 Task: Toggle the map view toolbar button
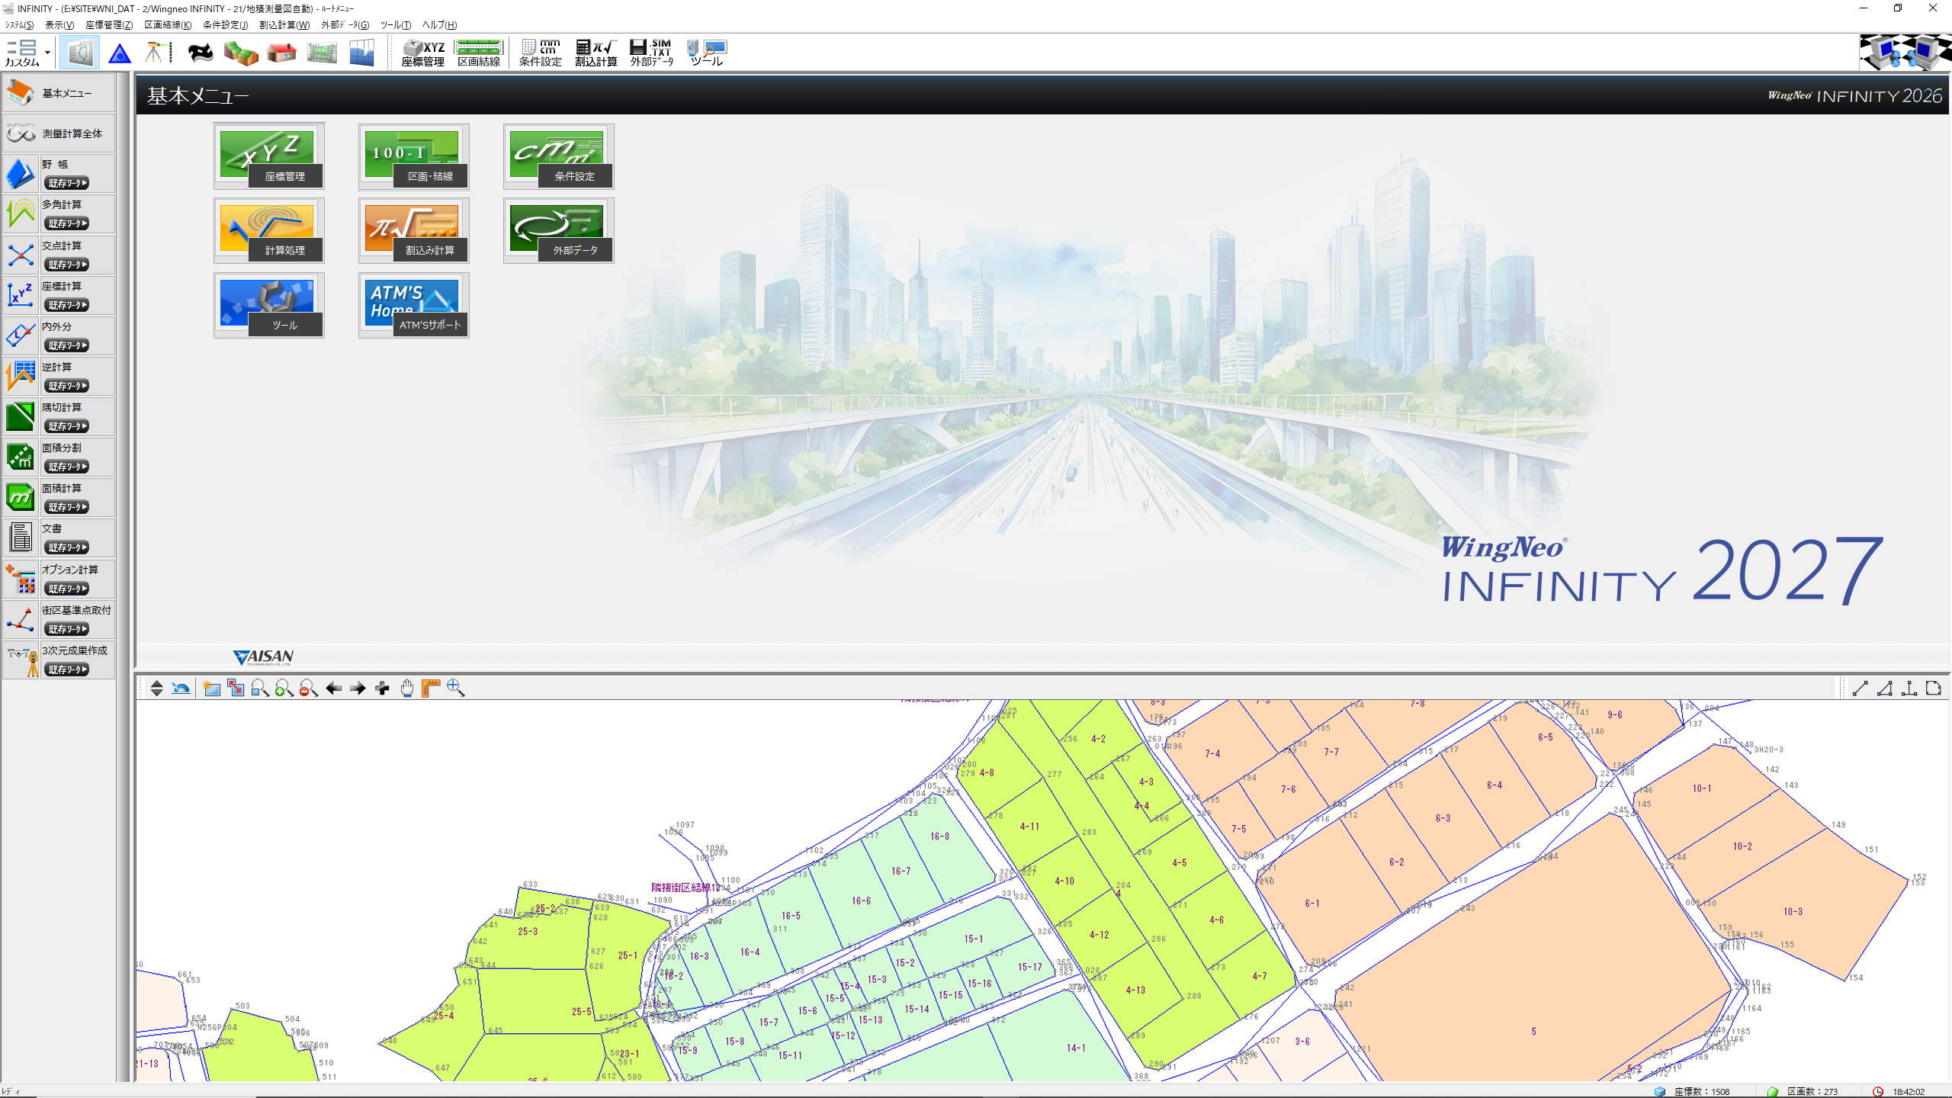pos(79,53)
